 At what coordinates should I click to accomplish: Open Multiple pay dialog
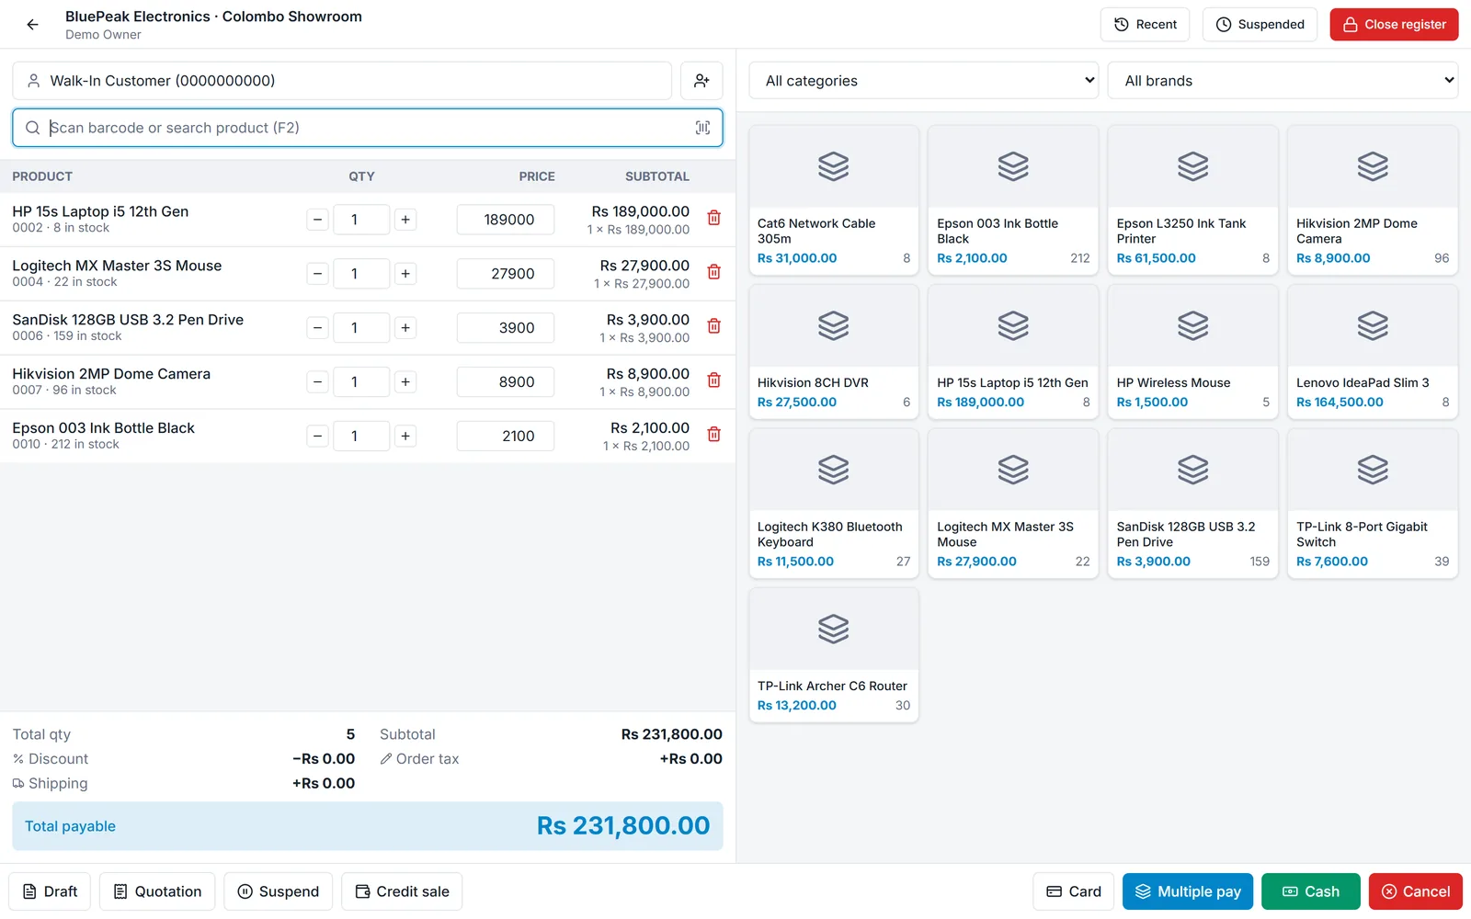1188,891
